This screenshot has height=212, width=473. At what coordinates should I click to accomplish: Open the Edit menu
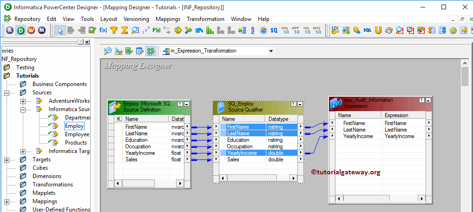52,19
